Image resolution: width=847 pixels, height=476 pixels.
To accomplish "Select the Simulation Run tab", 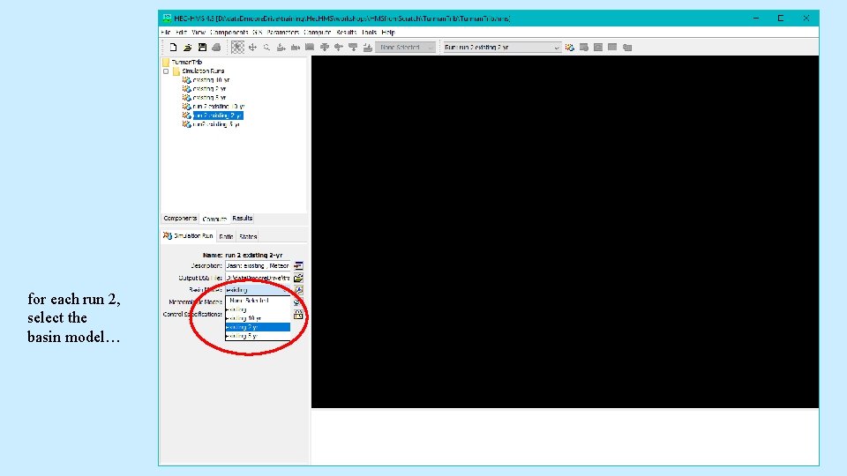I will coord(189,236).
